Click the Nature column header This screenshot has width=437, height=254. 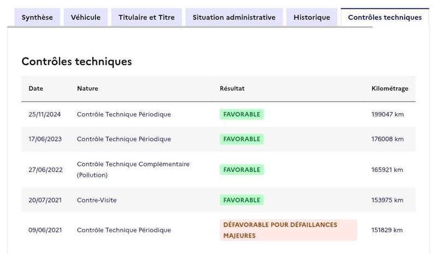tap(87, 88)
